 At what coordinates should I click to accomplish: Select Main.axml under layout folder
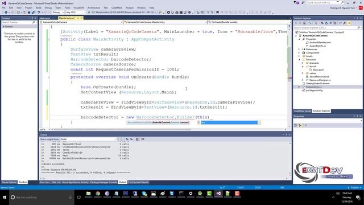click(x=318, y=69)
